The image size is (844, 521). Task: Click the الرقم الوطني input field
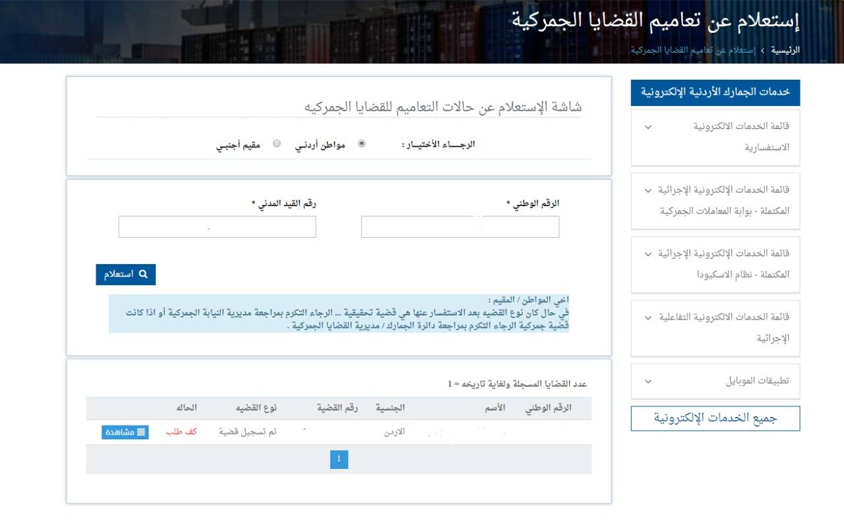pos(460,227)
